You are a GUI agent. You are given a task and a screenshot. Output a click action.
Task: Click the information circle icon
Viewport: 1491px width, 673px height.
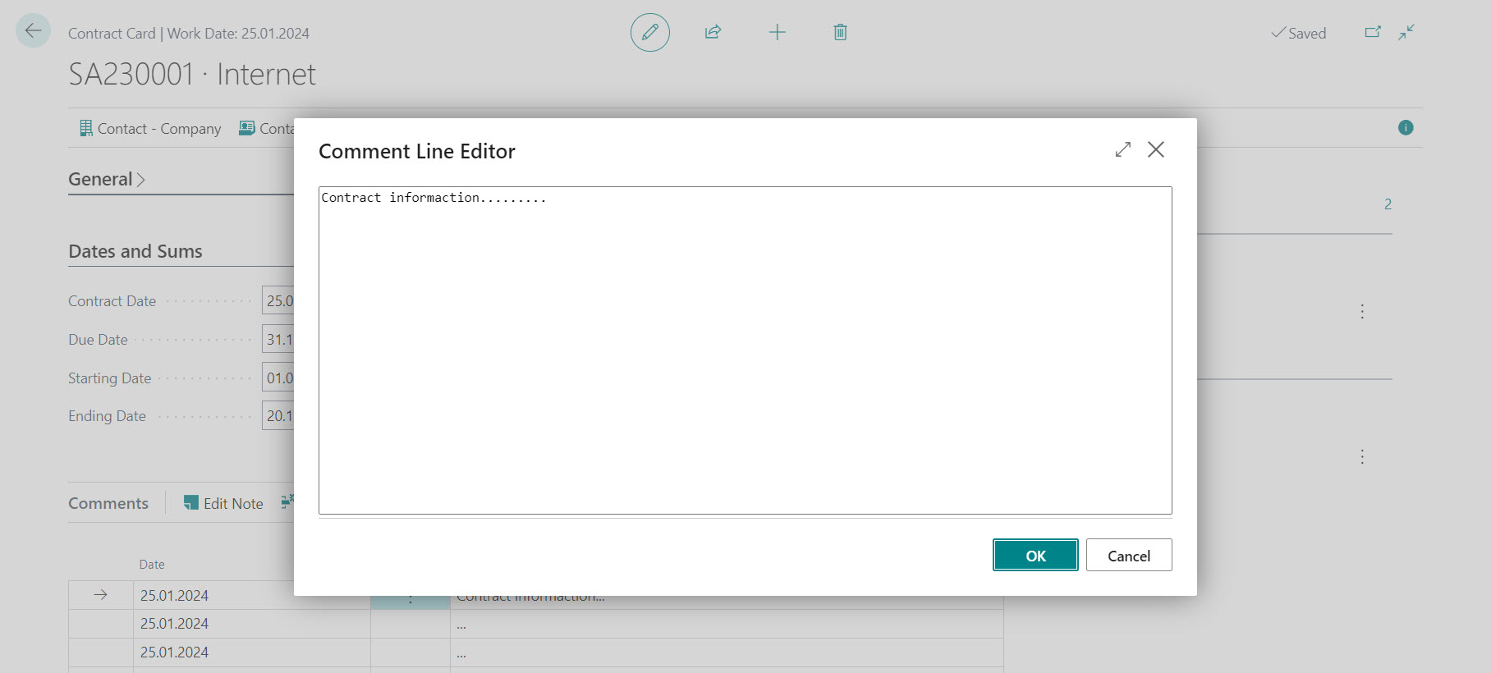click(x=1406, y=127)
